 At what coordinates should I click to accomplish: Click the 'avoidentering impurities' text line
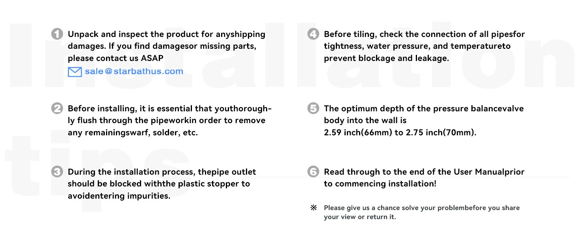coord(119,196)
